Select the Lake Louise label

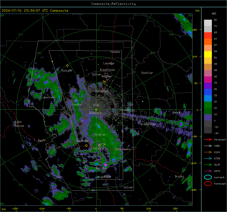(x=19, y=124)
